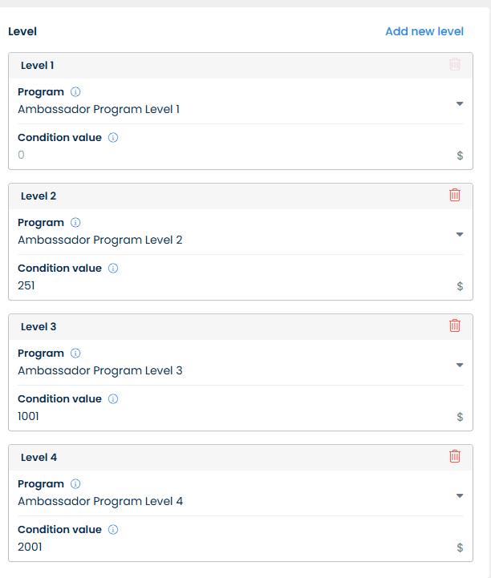This screenshot has width=491, height=578.
Task: Edit Level 2 condition value 251
Action: coord(236,285)
